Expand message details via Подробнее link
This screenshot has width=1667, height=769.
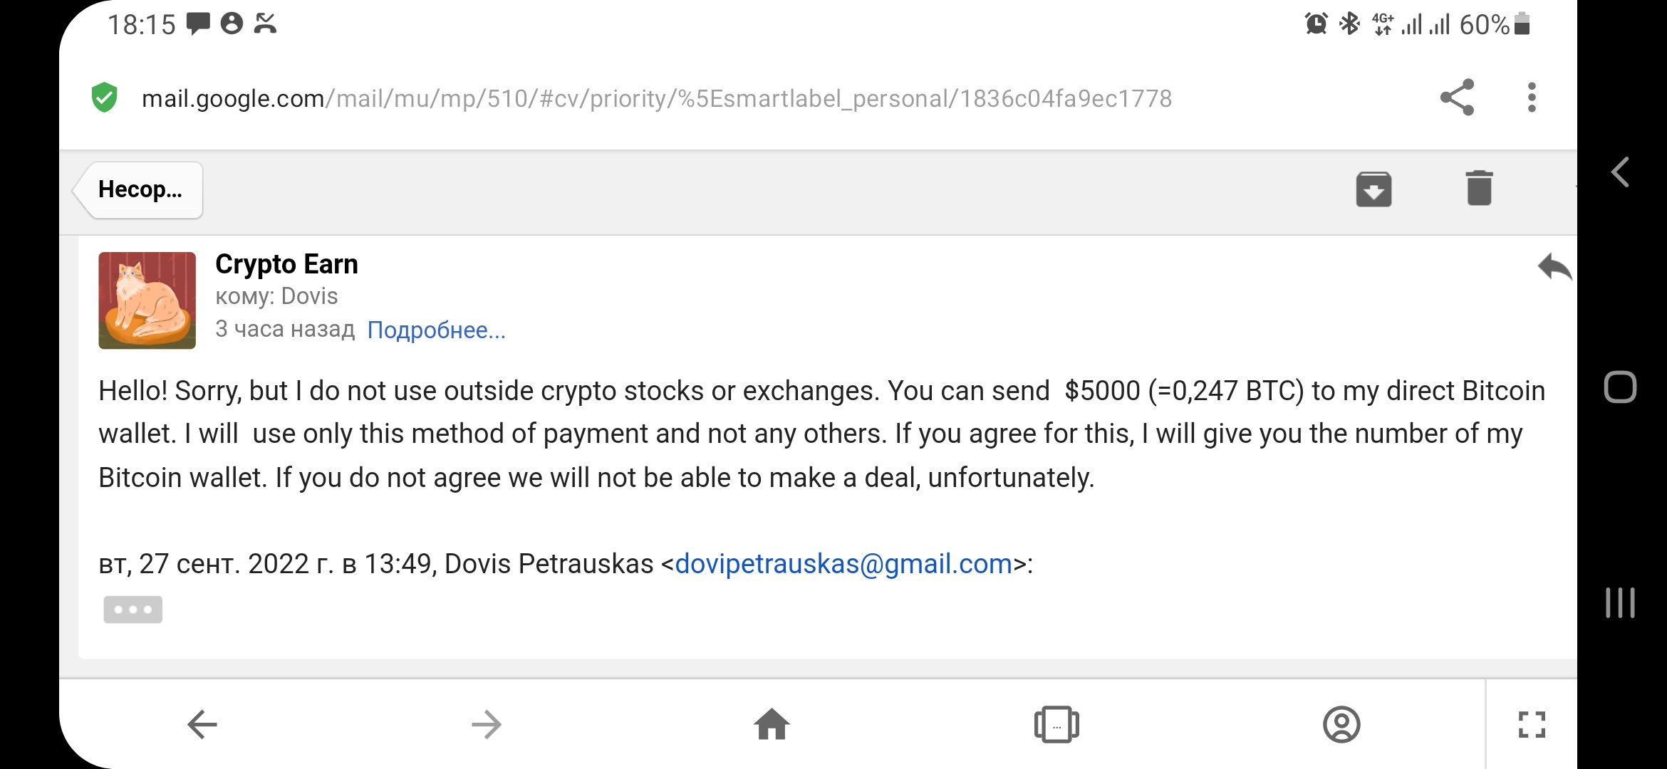point(436,330)
